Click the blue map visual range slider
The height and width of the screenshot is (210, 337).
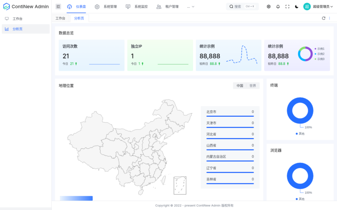[76, 198]
